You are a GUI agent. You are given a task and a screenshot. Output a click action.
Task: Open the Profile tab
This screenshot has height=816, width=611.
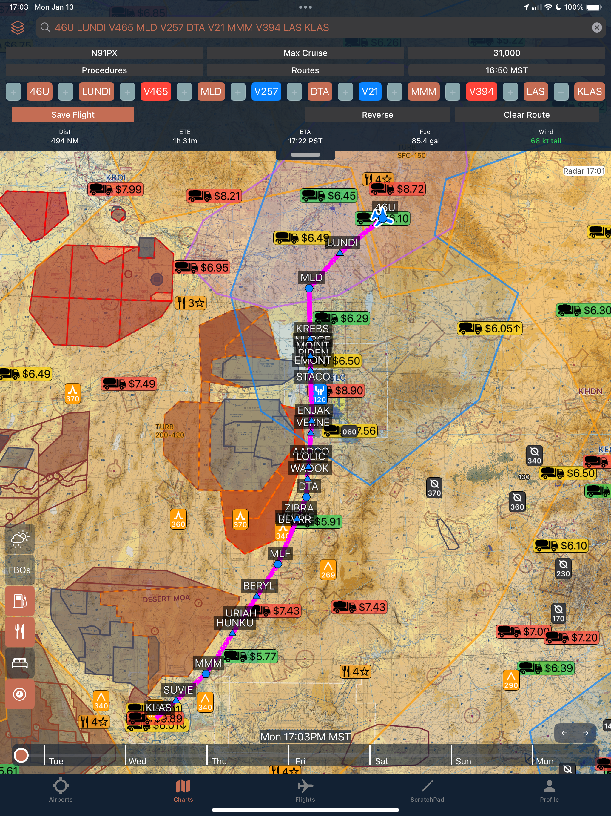(x=549, y=791)
